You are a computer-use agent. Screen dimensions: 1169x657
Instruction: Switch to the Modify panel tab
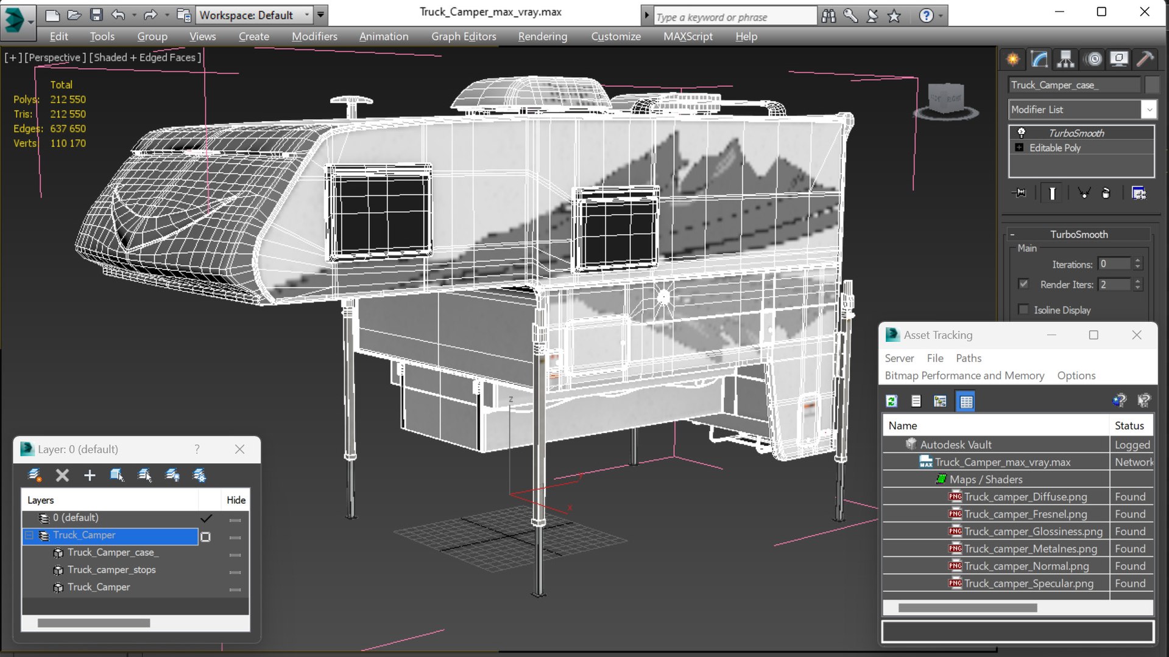pyautogui.click(x=1039, y=59)
